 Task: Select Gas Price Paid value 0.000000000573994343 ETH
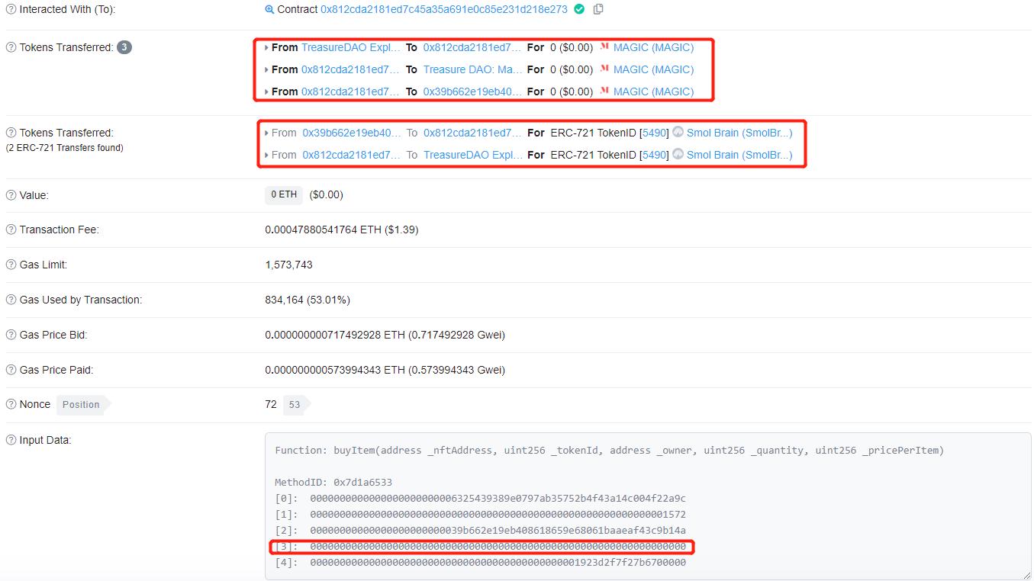pos(335,370)
